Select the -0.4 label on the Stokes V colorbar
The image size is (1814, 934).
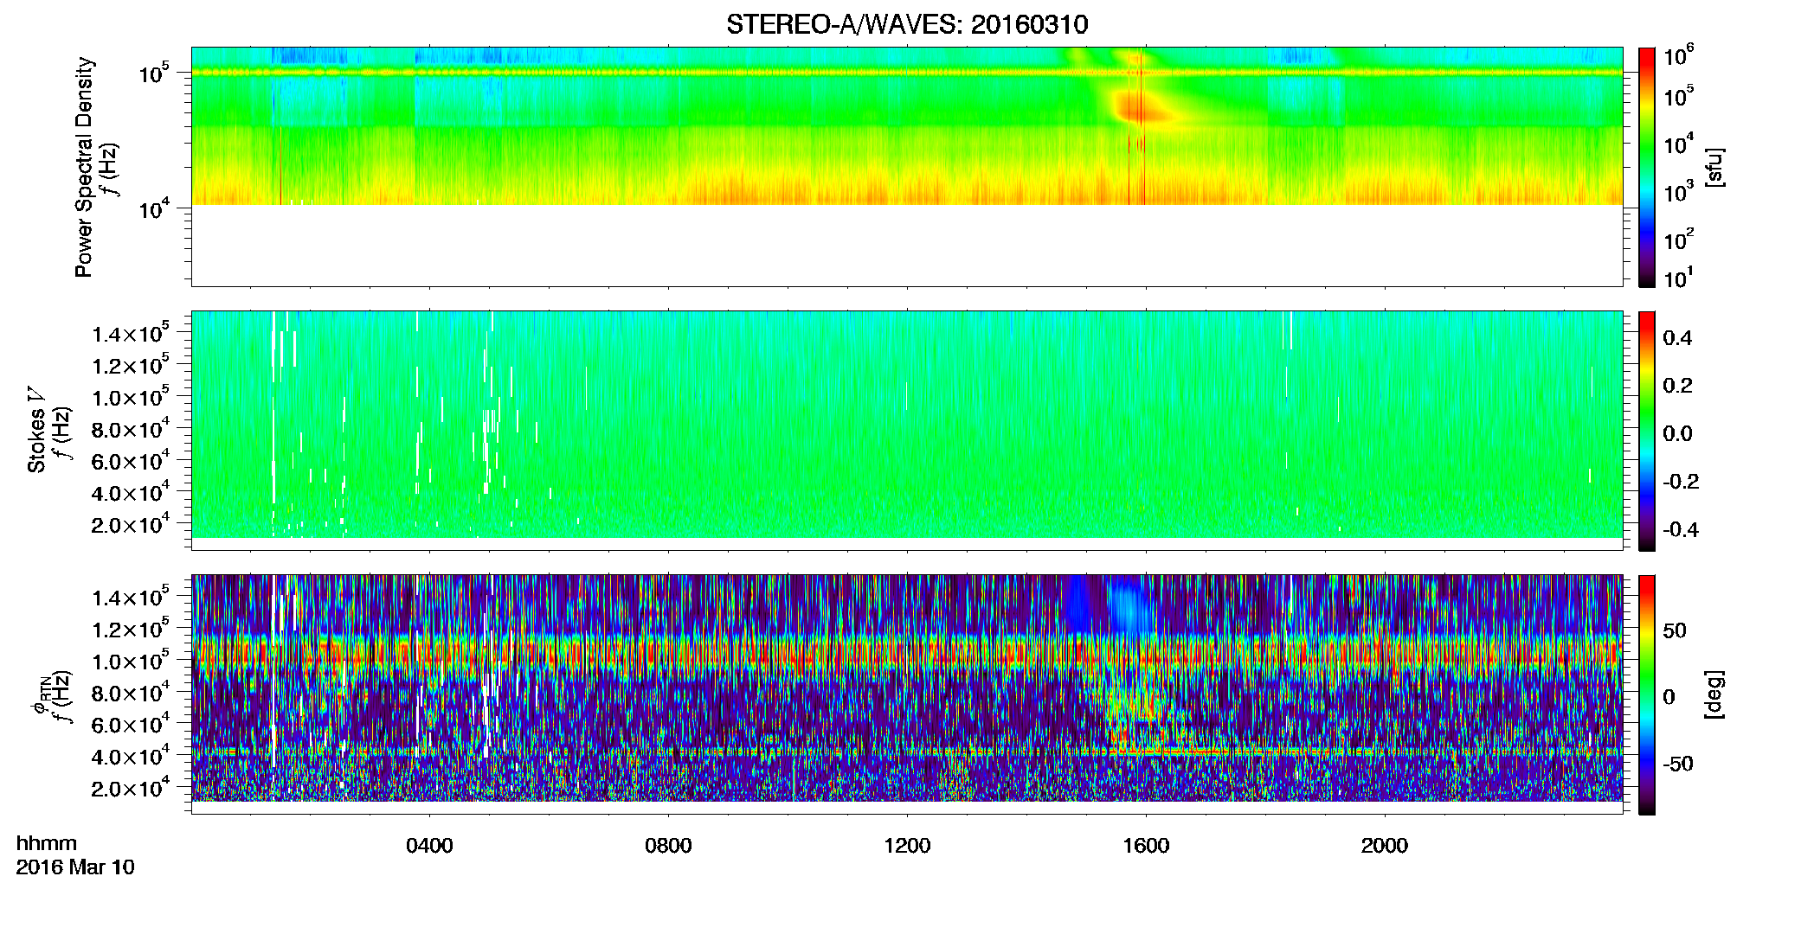coord(1680,530)
